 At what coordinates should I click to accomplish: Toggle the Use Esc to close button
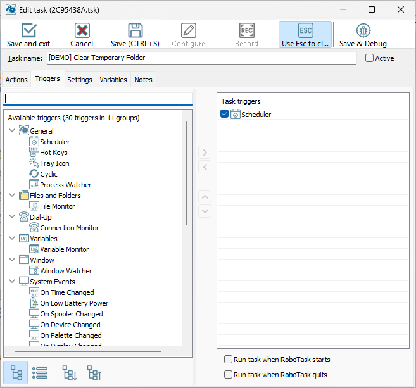pyautogui.click(x=305, y=35)
